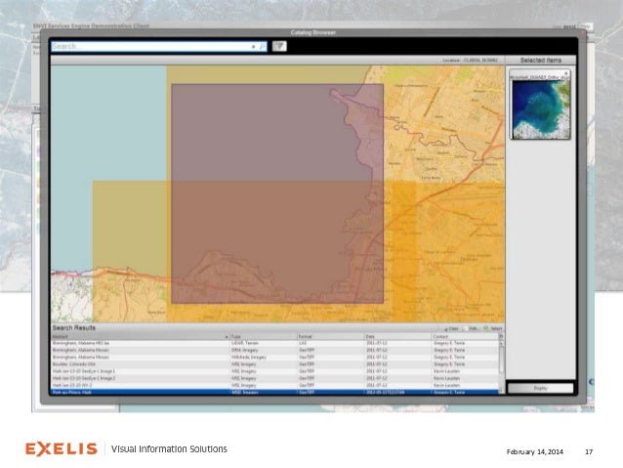
Task: Click Edit in the Search Results toolbar
Action: click(474, 329)
